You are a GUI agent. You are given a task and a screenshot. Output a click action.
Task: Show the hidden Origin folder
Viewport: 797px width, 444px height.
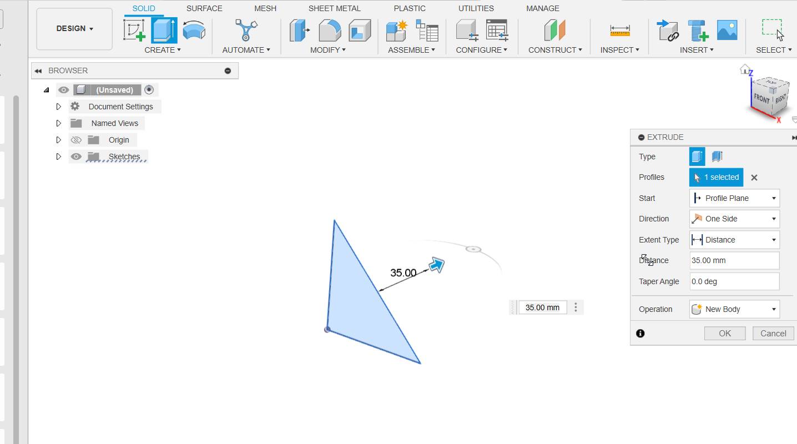click(76, 140)
